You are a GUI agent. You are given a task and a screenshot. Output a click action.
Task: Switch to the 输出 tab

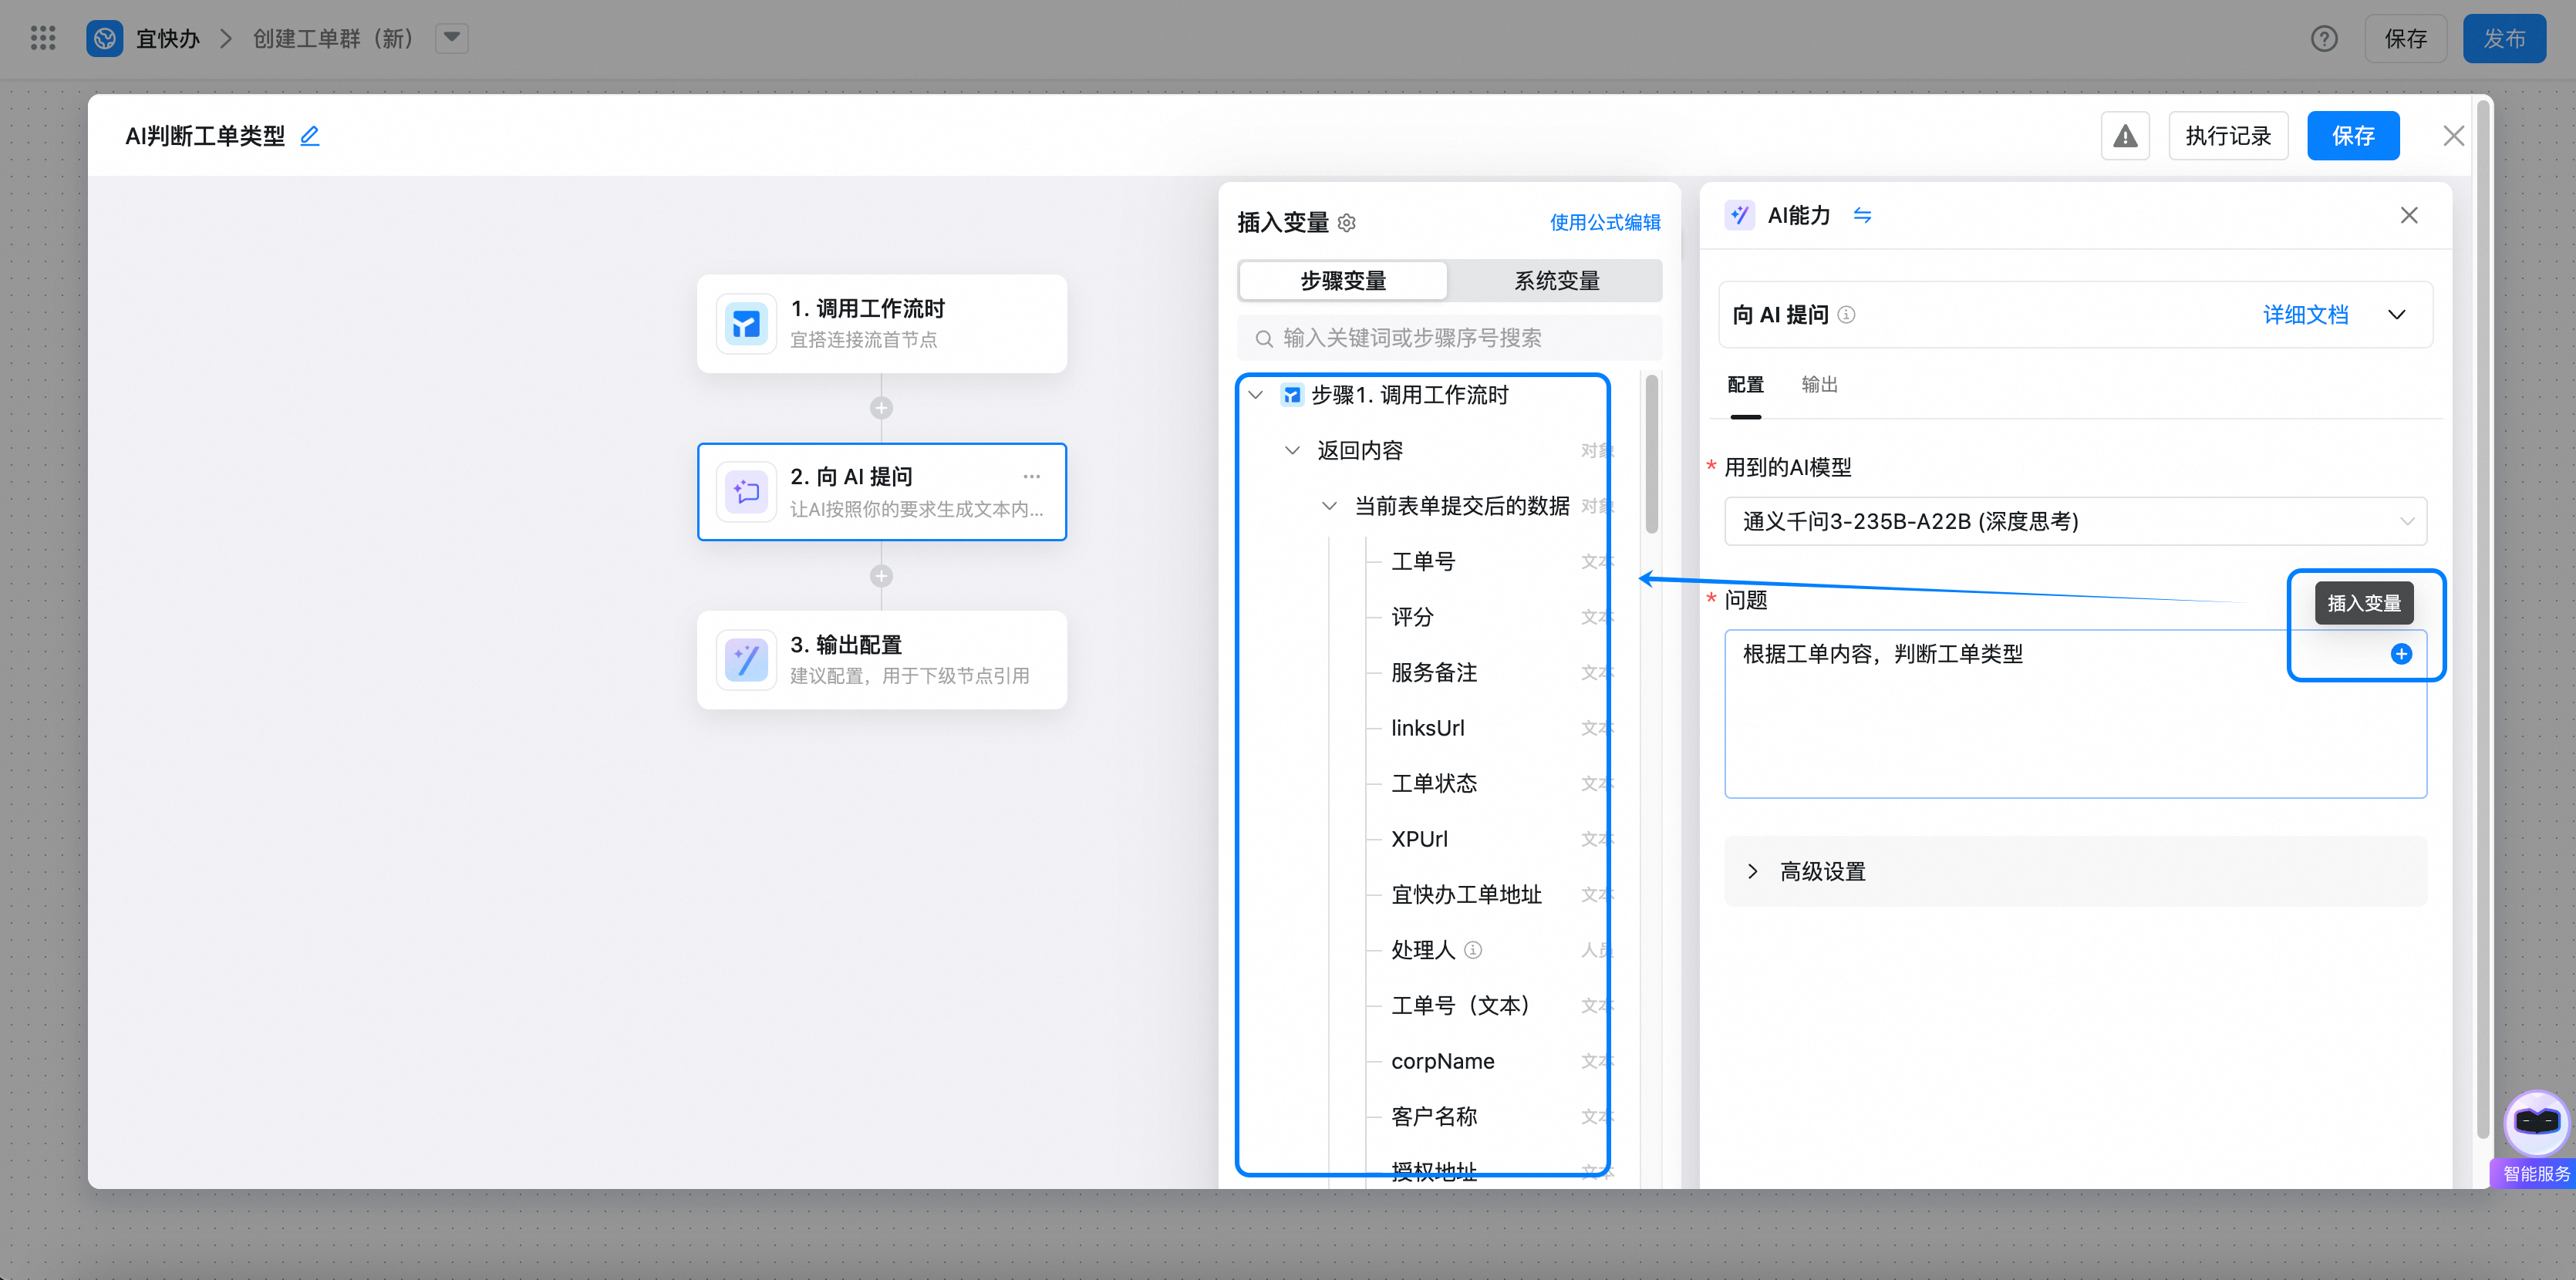tap(1819, 385)
